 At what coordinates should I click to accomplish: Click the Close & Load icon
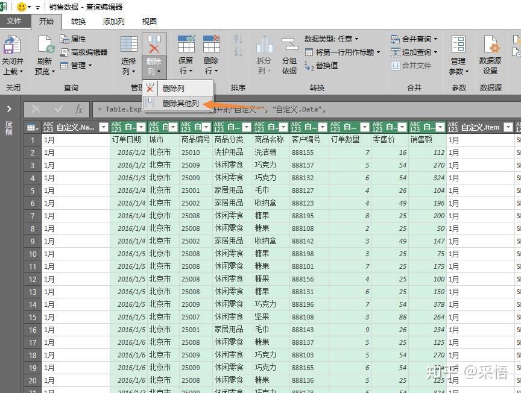(12, 45)
